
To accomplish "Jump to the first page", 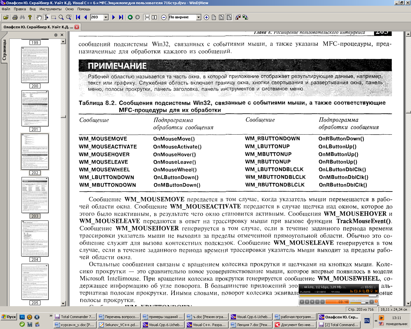I will tap(78, 17).
